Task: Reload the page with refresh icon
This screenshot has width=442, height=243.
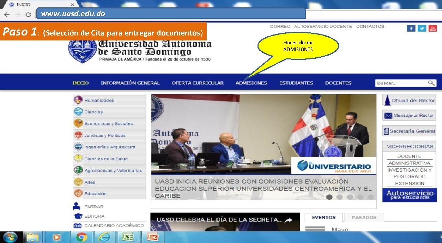Action: tap(28, 14)
